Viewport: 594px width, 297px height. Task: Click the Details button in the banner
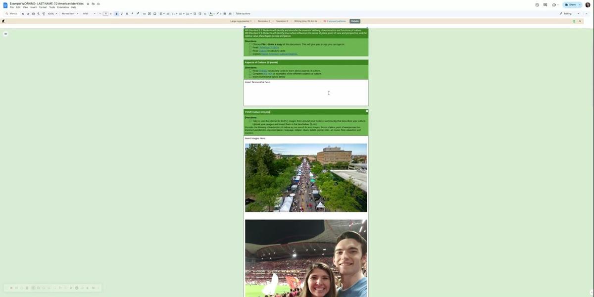pos(355,21)
